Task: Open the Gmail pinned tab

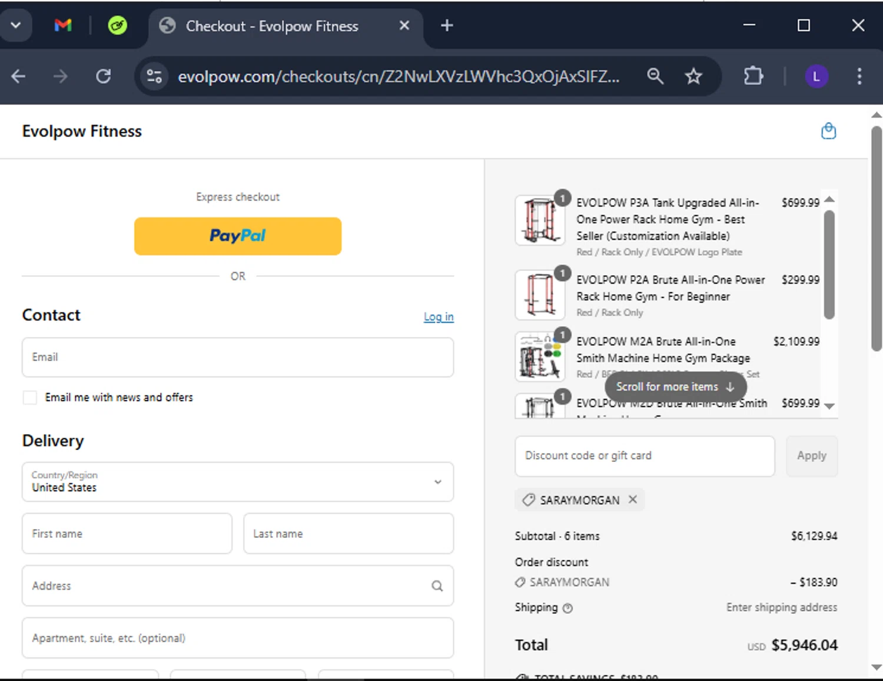Action: [63, 25]
